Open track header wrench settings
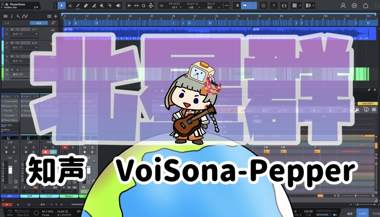This screenshot has width=380, height=217. point(18,16)
